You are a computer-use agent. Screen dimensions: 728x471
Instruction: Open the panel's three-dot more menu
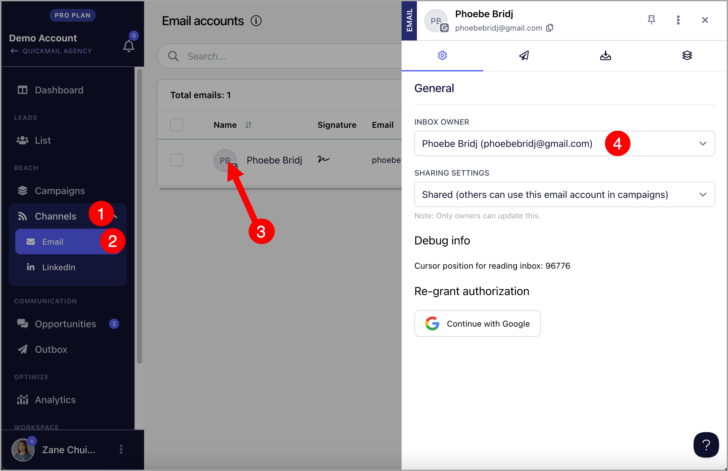(678, 20)
